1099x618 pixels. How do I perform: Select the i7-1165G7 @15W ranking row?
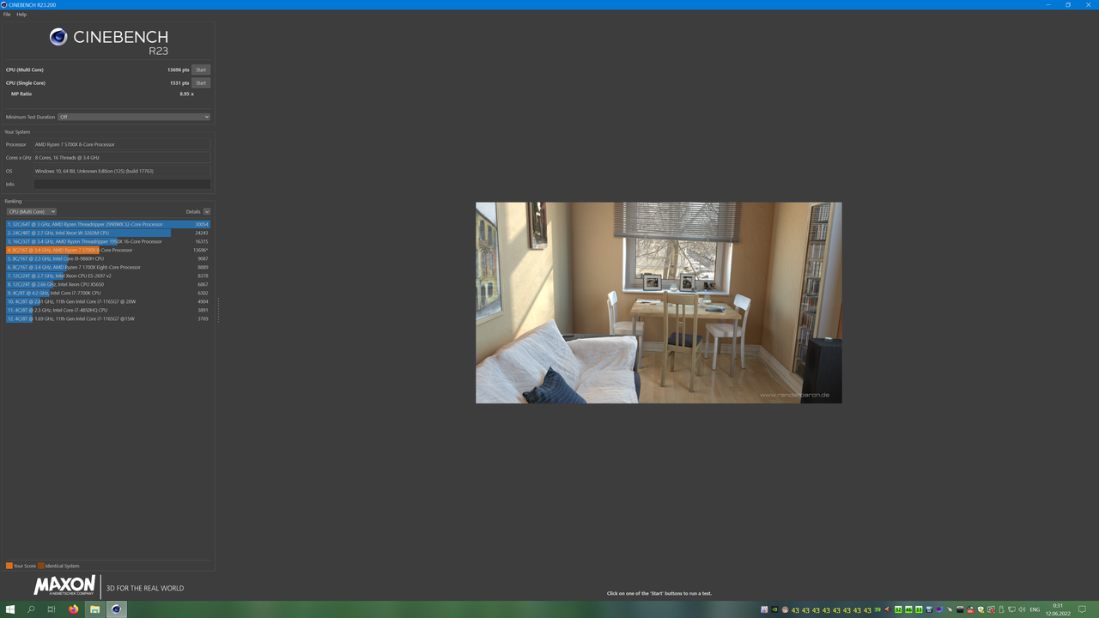coord(107,318)
